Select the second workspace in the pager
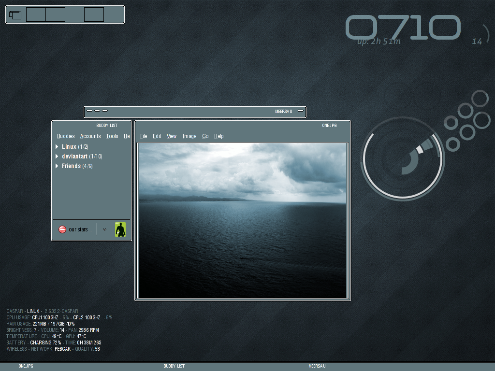This screenshot has height=371, width=495. pos(56,14)
